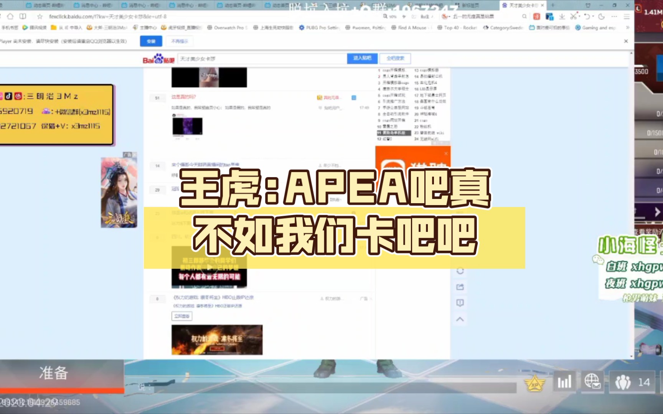
Task: Click the refresh icon in floating sidebar
Action: pos(460,271)
